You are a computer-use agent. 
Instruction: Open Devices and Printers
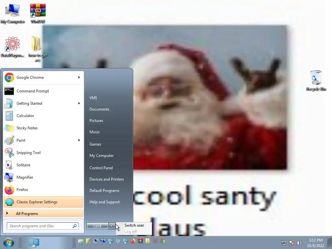coord(106,179)
